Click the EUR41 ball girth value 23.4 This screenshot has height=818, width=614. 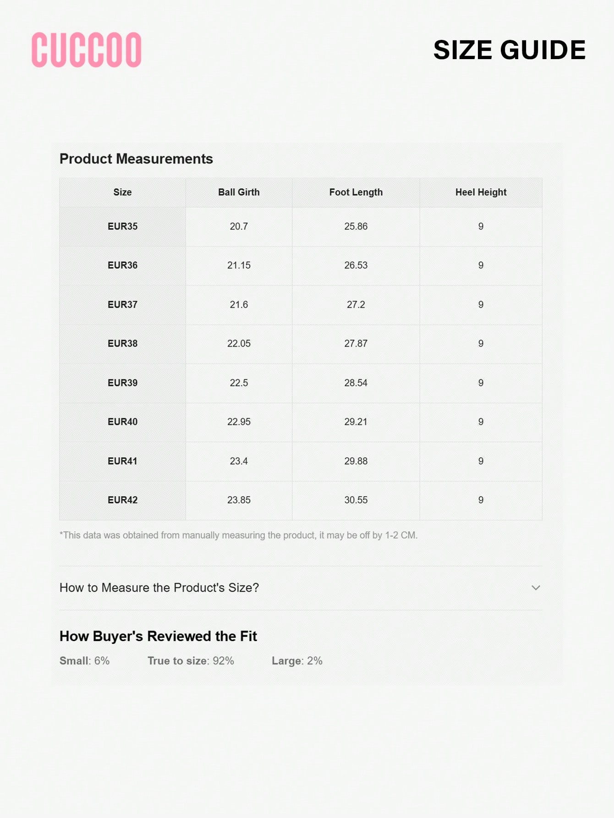click(239, 461)
